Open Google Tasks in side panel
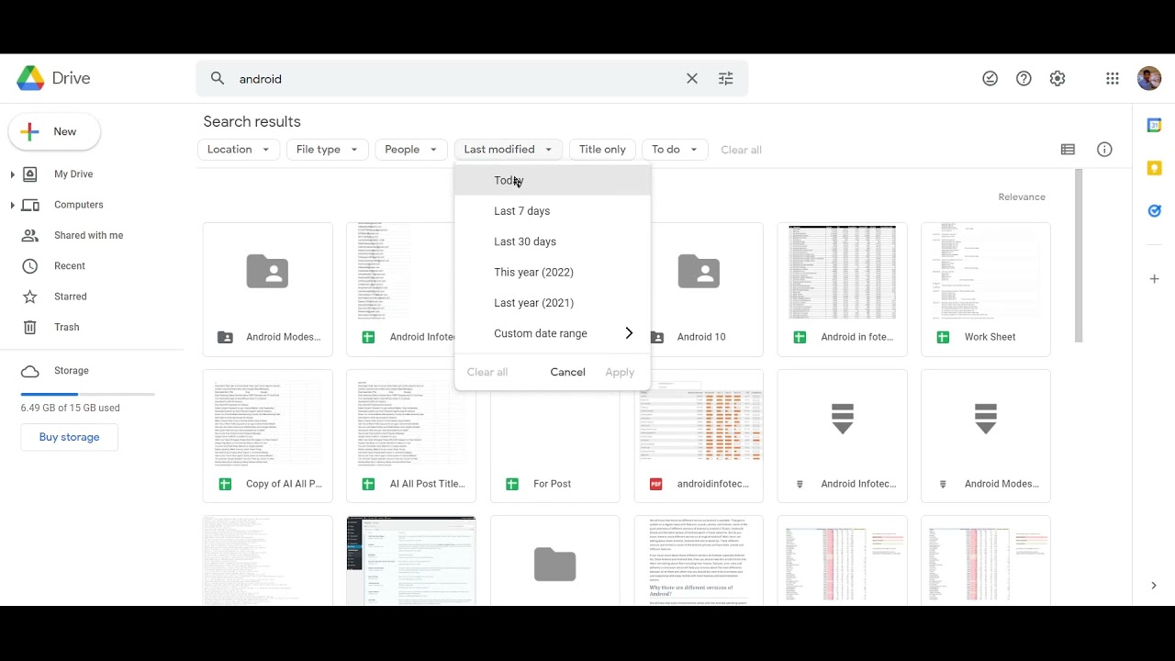 pyautogui.click(x=1155, y=210)
